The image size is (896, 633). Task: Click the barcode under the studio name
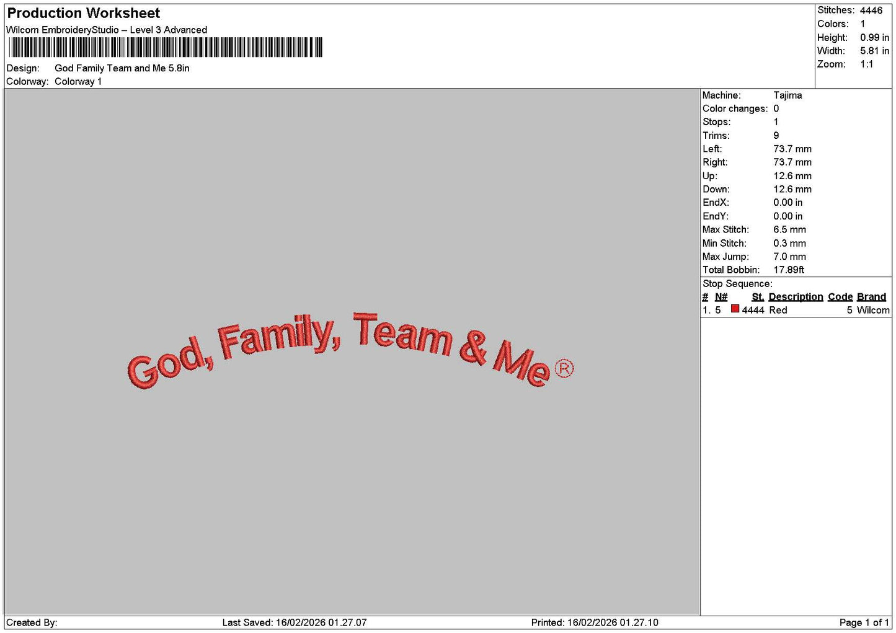tap(166, 48)
